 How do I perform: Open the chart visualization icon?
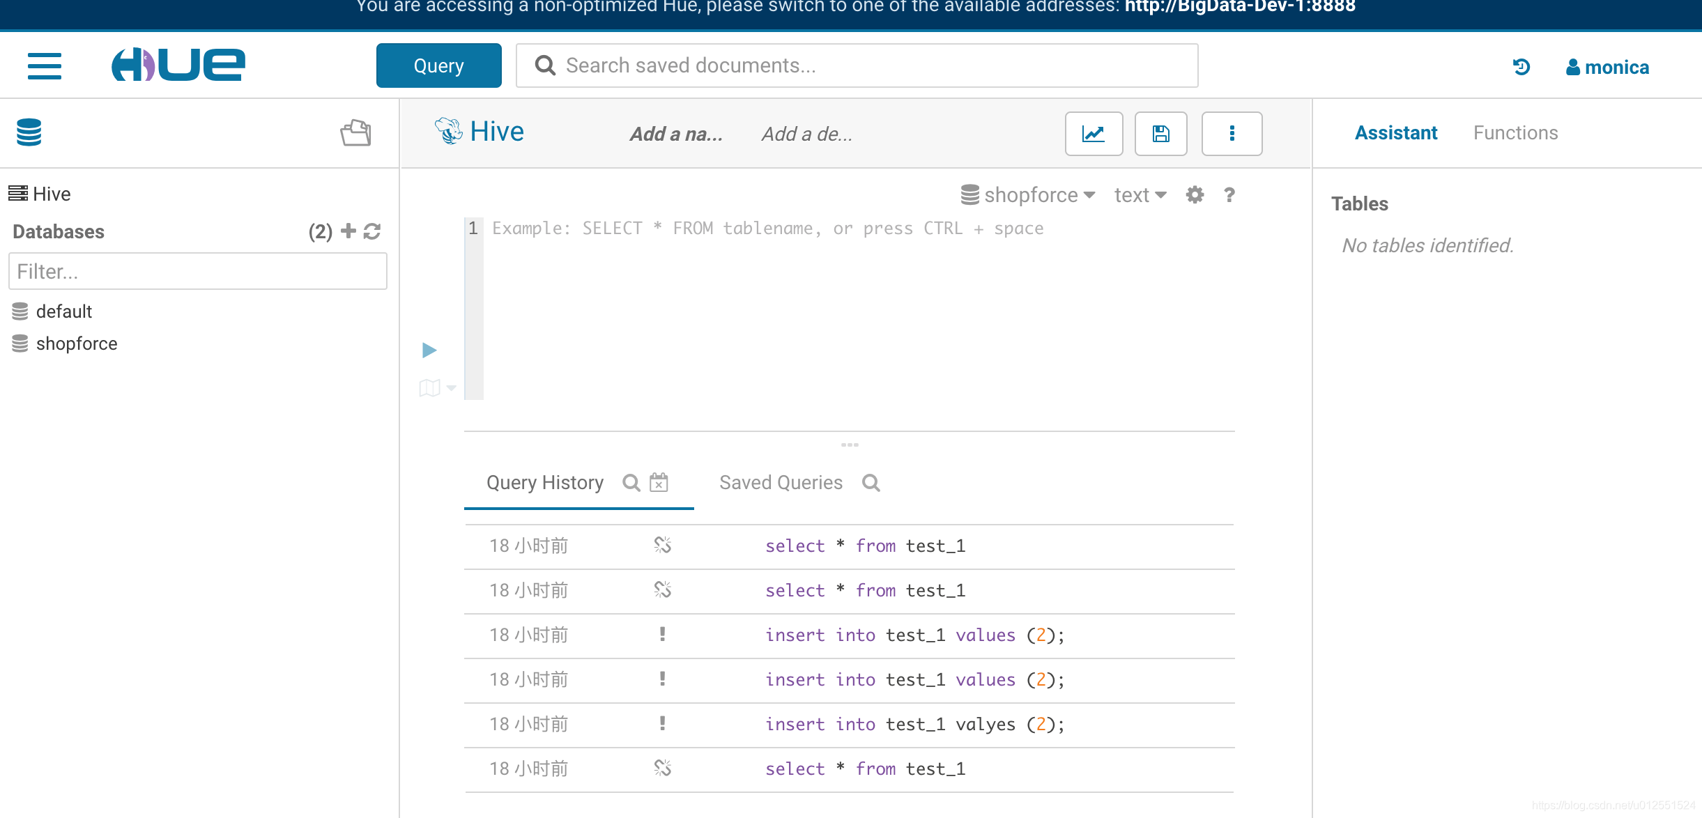tap(1093, 133)
